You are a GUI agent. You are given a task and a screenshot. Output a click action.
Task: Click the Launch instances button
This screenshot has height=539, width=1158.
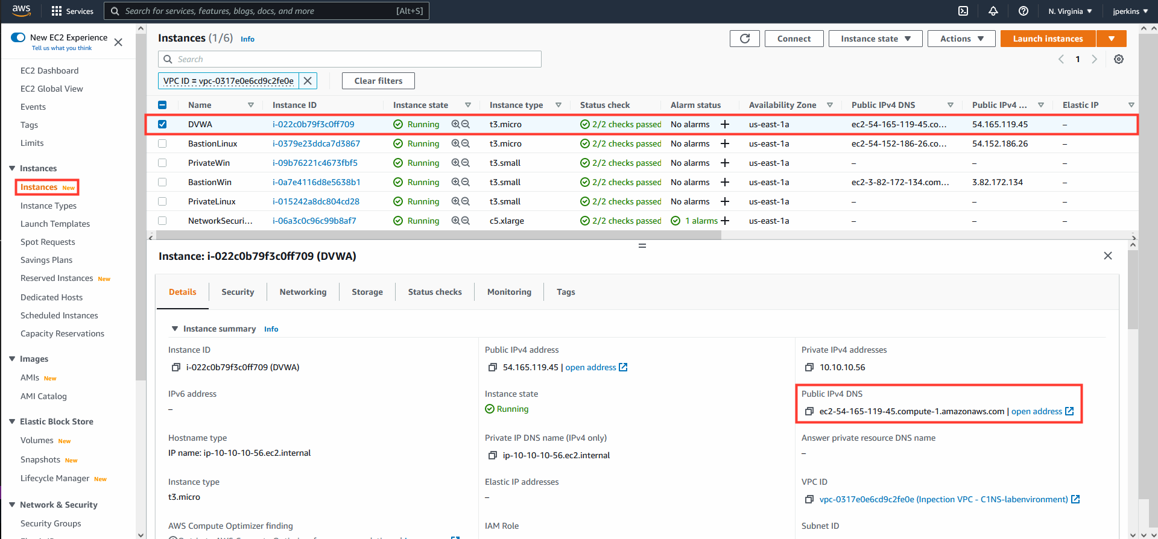[x=1048, y=39]
